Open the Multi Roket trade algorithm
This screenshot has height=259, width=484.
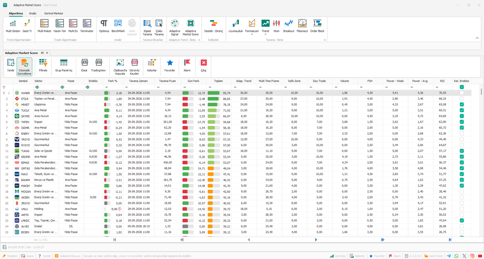coord(44,26)
